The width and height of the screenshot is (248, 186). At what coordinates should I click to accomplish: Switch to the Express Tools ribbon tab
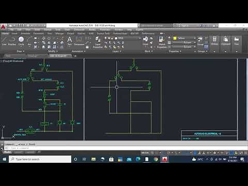[x=103, y=34]
